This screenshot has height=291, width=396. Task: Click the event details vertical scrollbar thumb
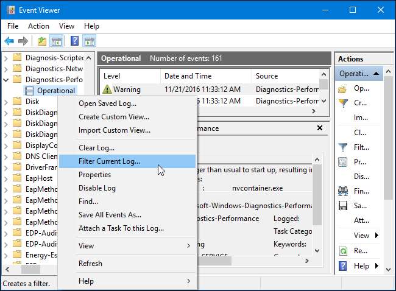click(x=317, y=194)
